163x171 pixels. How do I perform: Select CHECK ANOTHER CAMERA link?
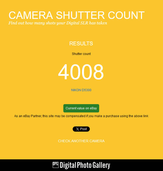coord(81,141)
